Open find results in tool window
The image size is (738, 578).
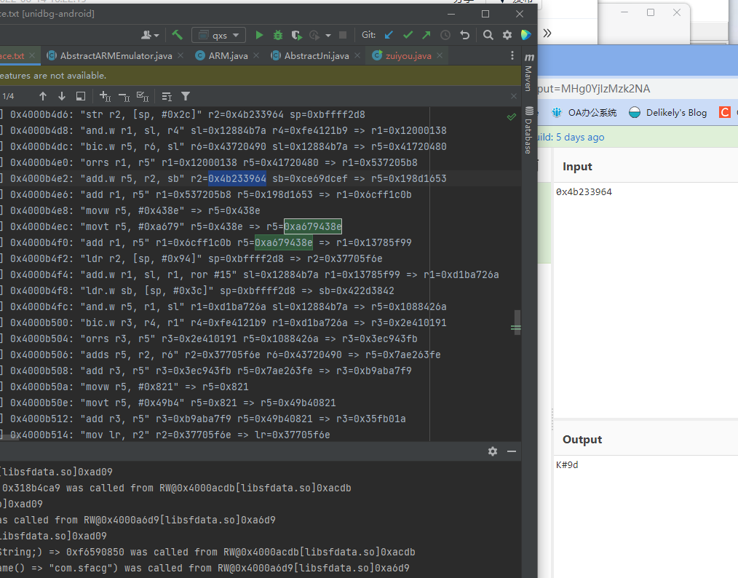(x=81, y=97)
